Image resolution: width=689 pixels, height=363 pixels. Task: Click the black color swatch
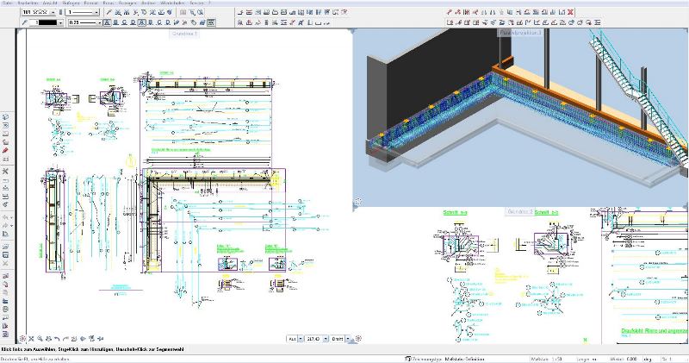click(47, 22)
